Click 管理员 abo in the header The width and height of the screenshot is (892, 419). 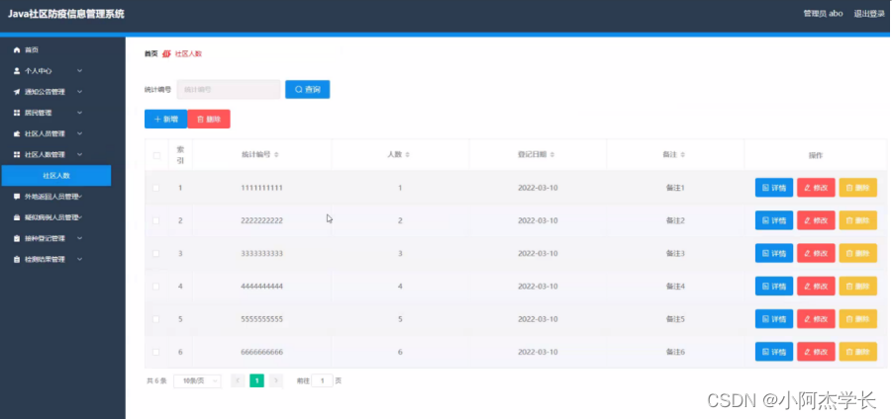(x=823, y=14)
